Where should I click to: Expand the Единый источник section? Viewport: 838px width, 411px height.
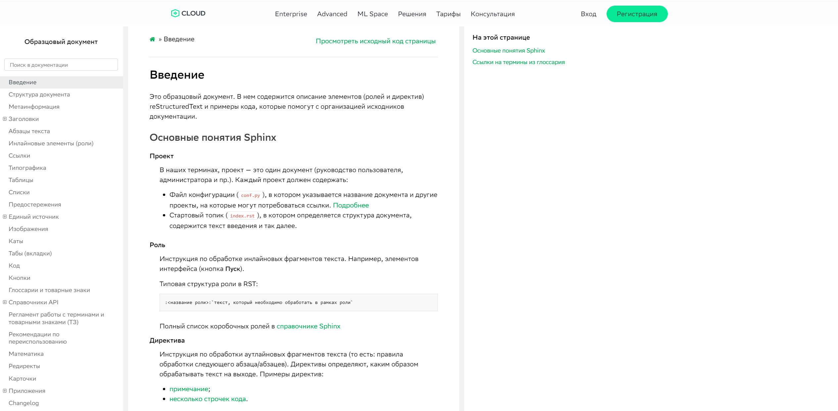(x=4, y=216)
